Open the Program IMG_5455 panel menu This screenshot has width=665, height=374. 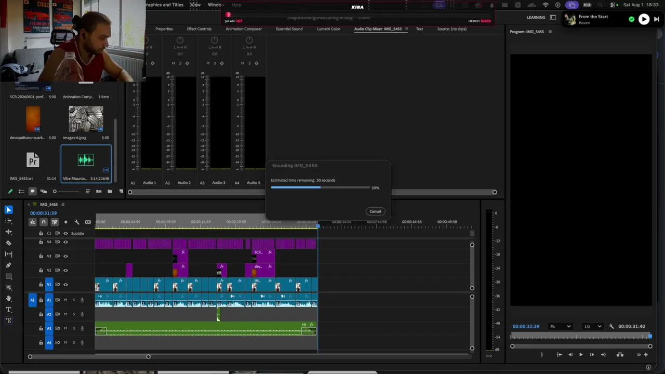pos(550,32)
